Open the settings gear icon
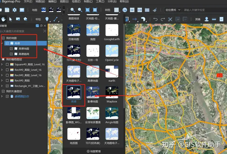Viewport: 227px width, 154px height. point(15,10)
